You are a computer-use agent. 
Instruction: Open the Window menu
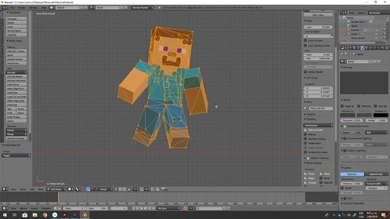pyautogui.click(x=34, y=8)
